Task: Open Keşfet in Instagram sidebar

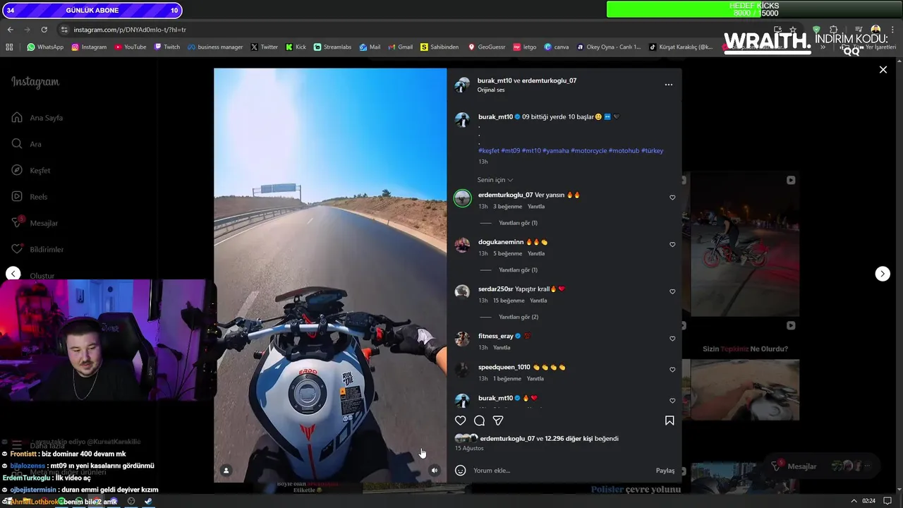Action: coord(31,171)
